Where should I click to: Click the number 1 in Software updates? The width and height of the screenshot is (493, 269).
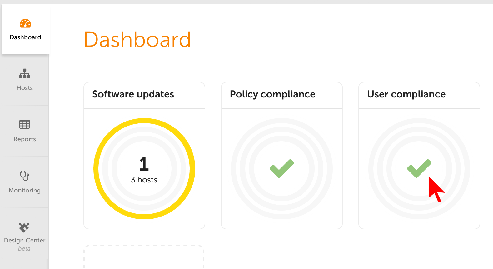pyautogui.click(x=144, y=164)
